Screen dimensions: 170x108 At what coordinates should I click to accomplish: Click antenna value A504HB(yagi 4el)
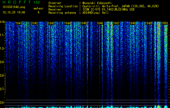pyautogui.click(x=95, y=13)
